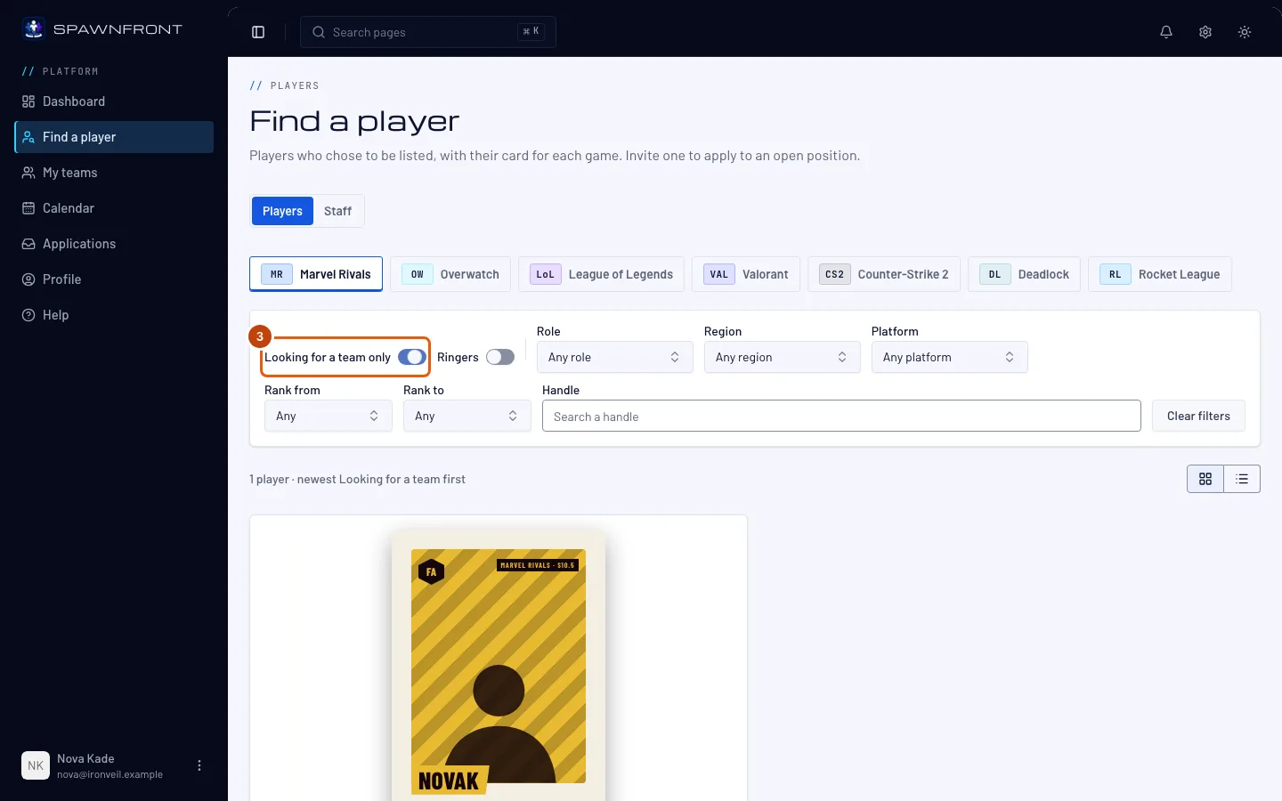Enable the Ringers toggle
The height and width of the screenshot is (801, 1282).
[x=500, y=357]
